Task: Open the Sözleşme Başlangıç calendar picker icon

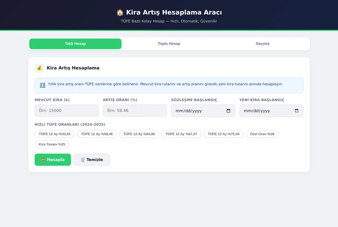Action: click(x=228, y=111)
